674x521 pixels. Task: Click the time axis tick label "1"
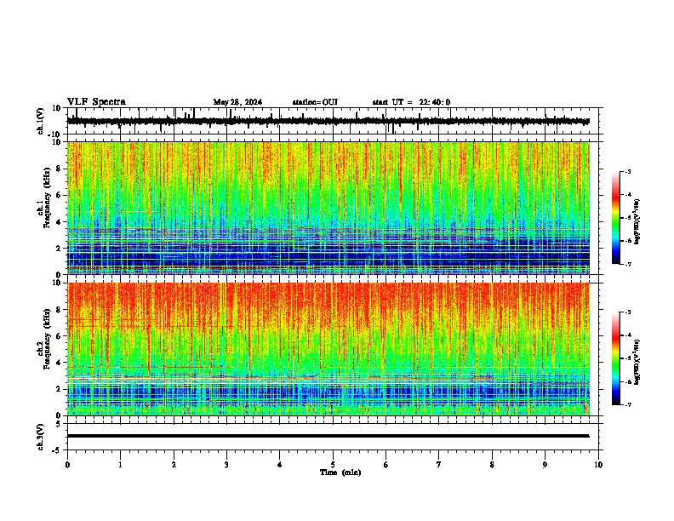point(120,465)
